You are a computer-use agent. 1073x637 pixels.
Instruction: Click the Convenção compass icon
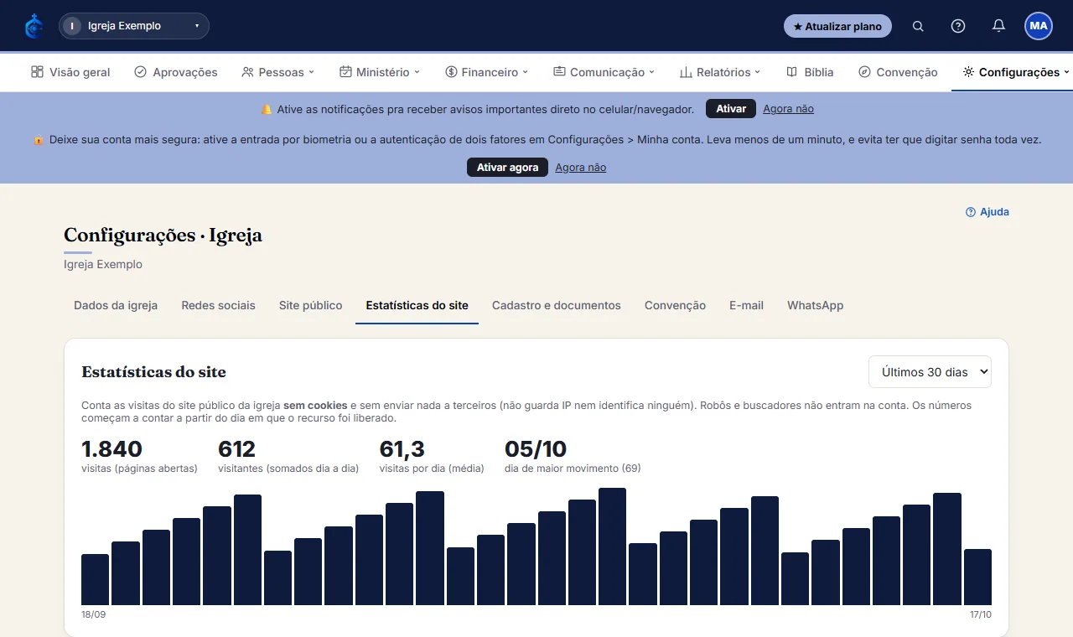[865, 72]
